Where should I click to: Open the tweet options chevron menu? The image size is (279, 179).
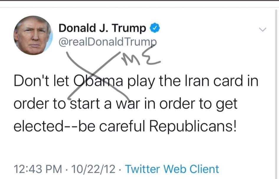[x=262, y=30]
